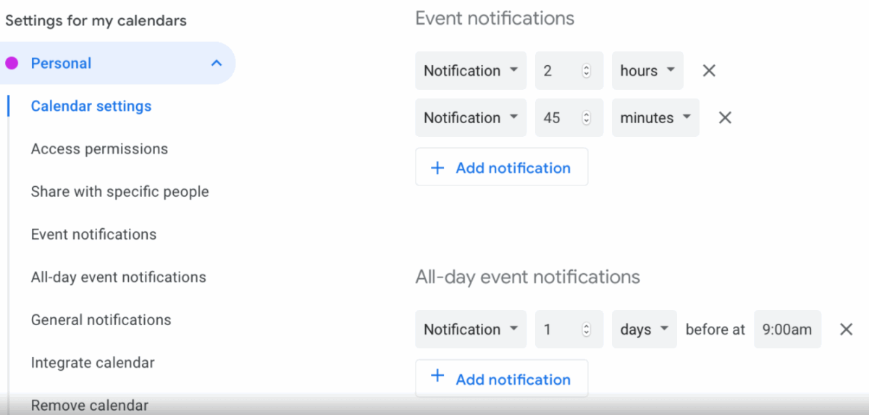Click the purple Personal calendar color dot
Viewport: 869px width, 415px height.
coord(12,63)
